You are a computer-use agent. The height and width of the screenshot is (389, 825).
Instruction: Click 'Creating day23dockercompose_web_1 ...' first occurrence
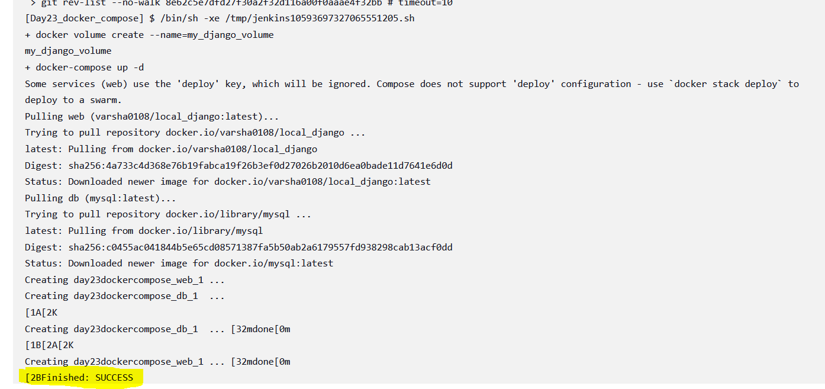(125, 280)
